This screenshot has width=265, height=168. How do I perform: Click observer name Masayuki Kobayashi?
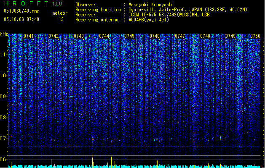(x=151, y=5)
